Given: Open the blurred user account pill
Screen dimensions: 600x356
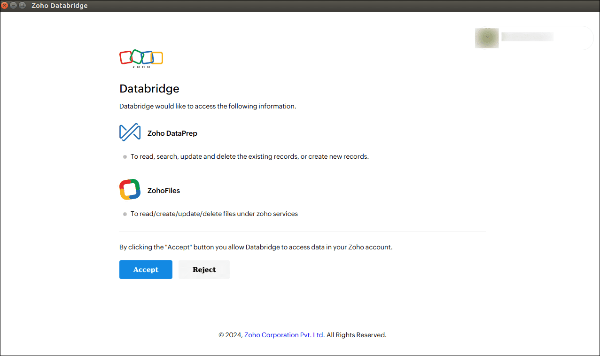Looking at the screenshot, I should pos(533,38).
